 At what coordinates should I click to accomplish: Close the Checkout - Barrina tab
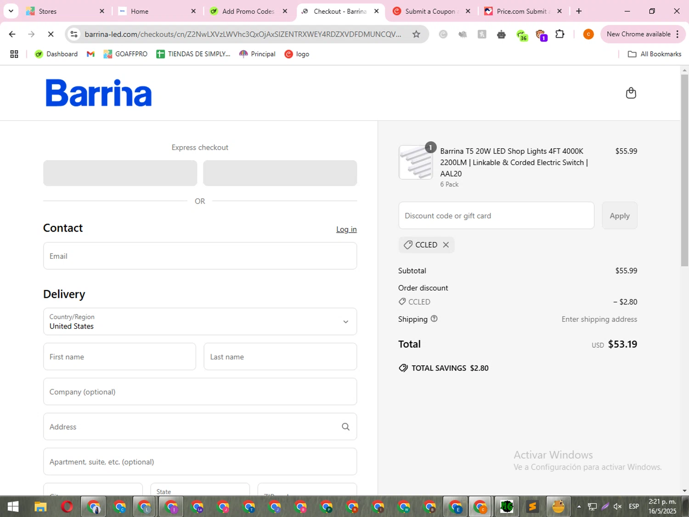[377, 11]
